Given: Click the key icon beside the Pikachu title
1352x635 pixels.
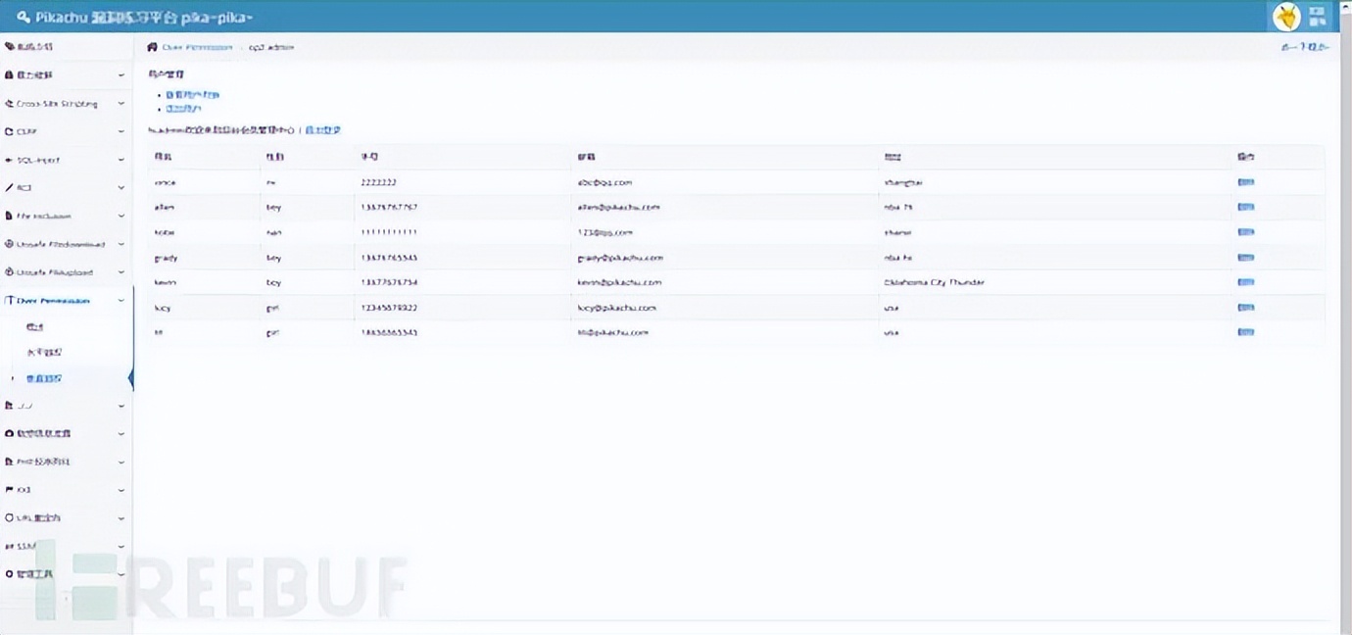Looking at the screenshot, I should [x=24, y=17].
